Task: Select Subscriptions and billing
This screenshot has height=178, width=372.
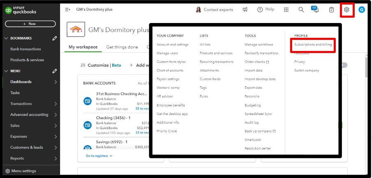Action: [313, 44]
